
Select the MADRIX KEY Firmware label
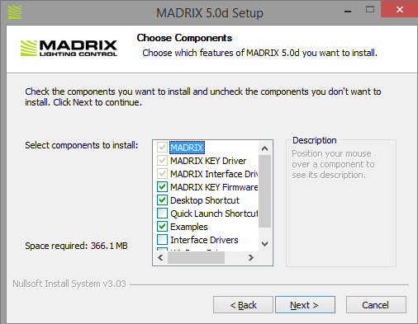(214, 187)
